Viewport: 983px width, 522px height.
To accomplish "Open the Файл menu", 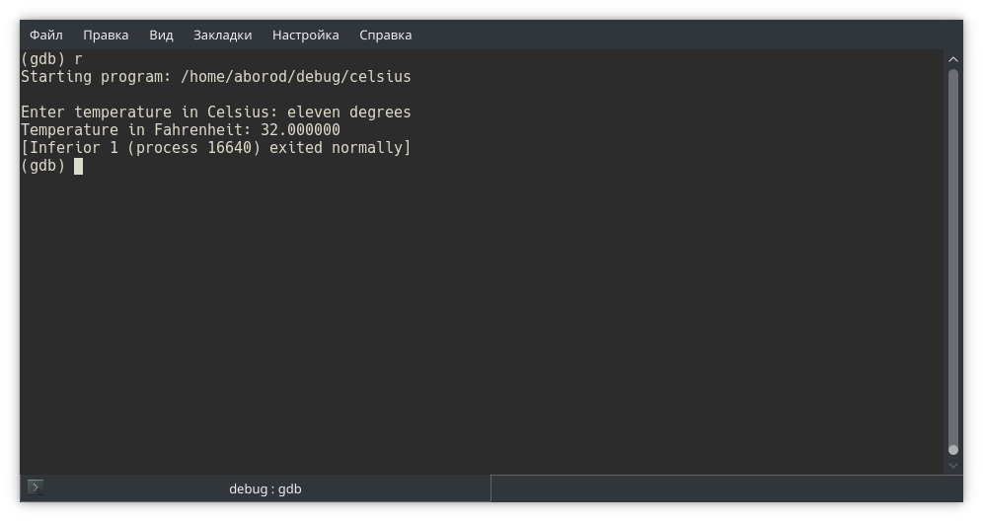I will point(46,35).
